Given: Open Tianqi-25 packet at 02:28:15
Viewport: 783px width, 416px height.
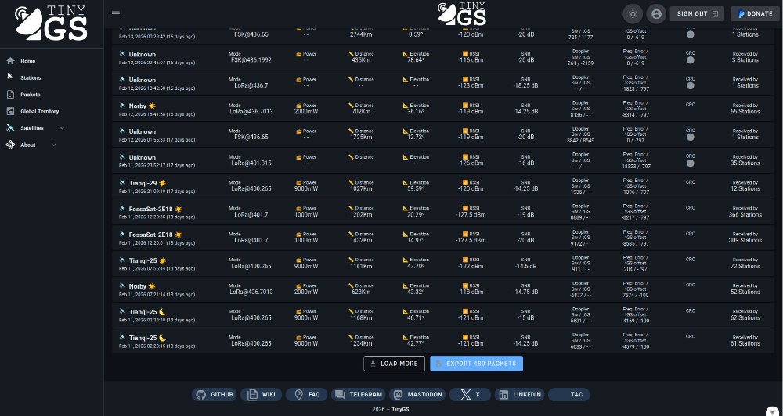Looking at the screenshot, I should pos(443,341).
